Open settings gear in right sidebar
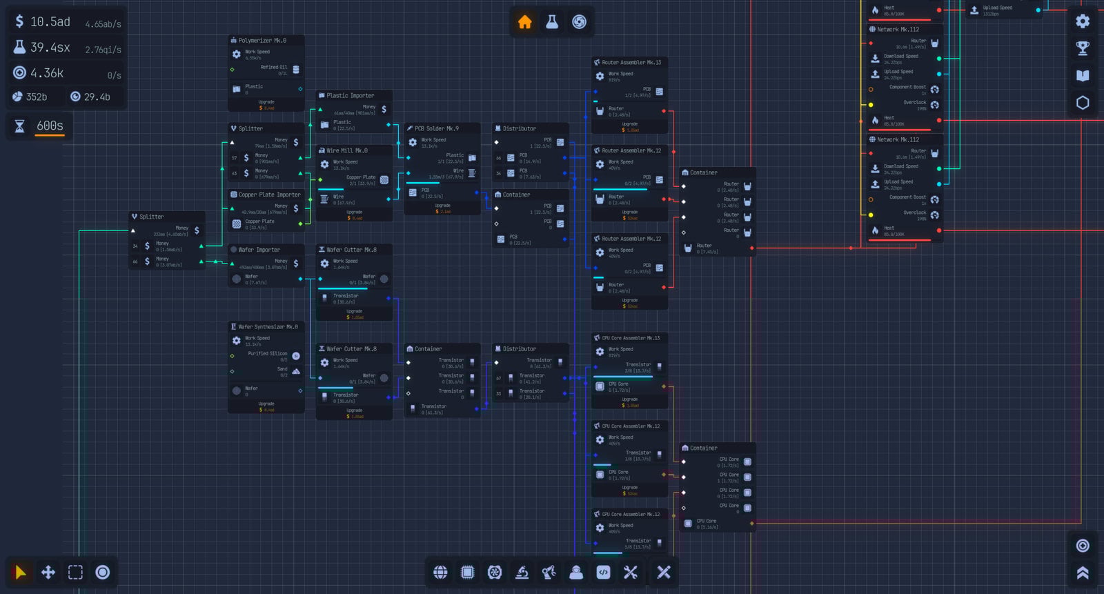 (x=1083, y=21)
